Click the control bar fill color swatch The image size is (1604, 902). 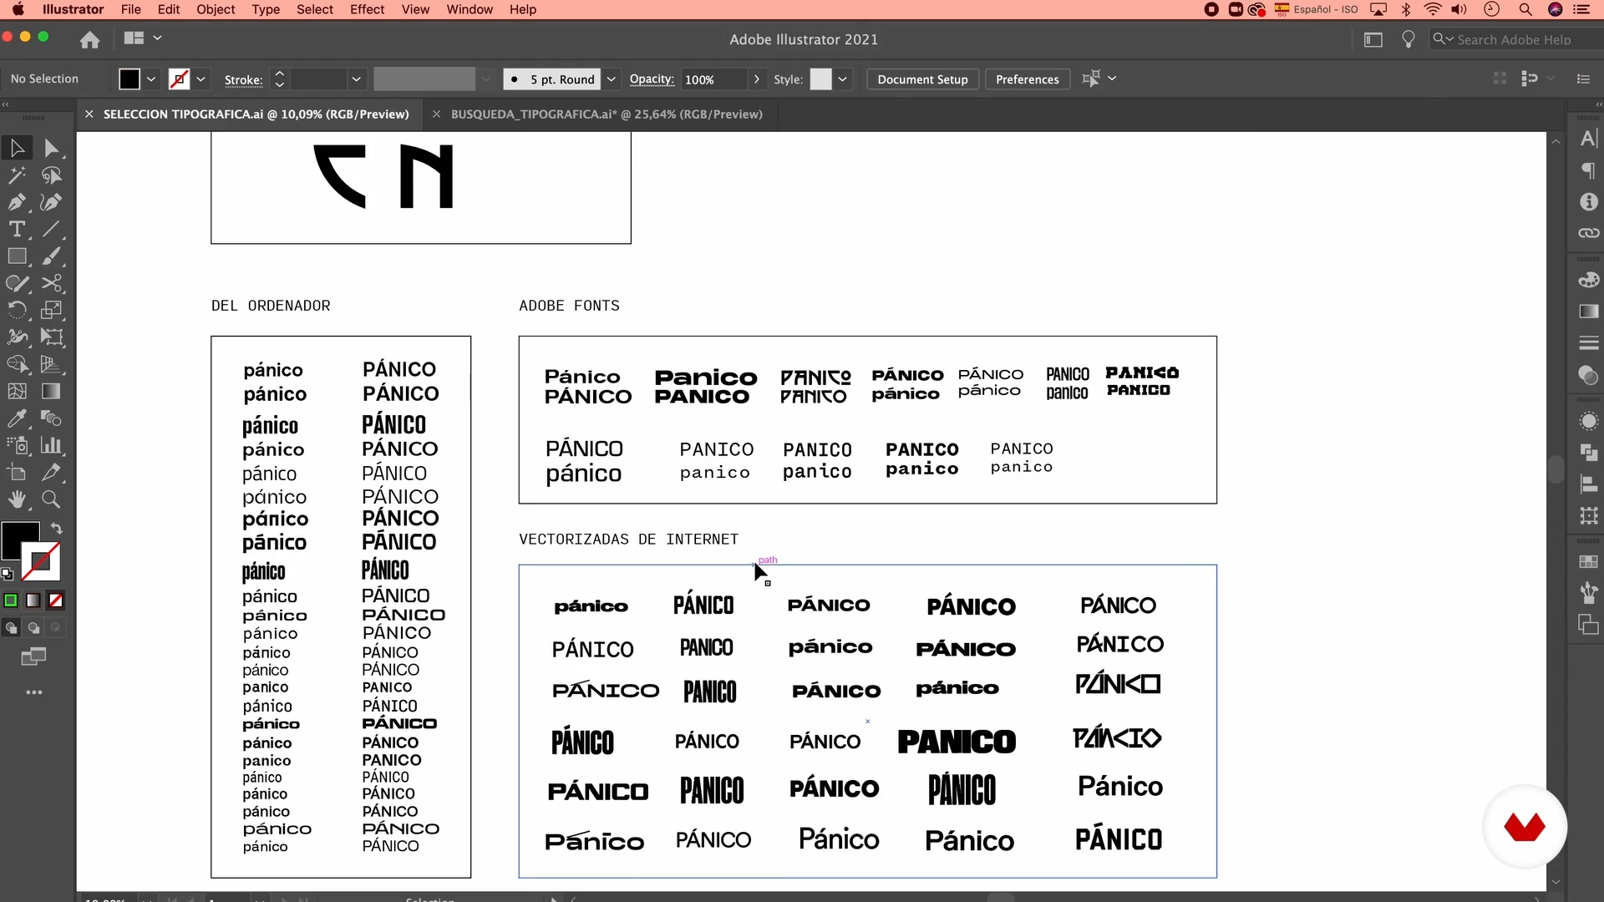click(x=129, y=79)
